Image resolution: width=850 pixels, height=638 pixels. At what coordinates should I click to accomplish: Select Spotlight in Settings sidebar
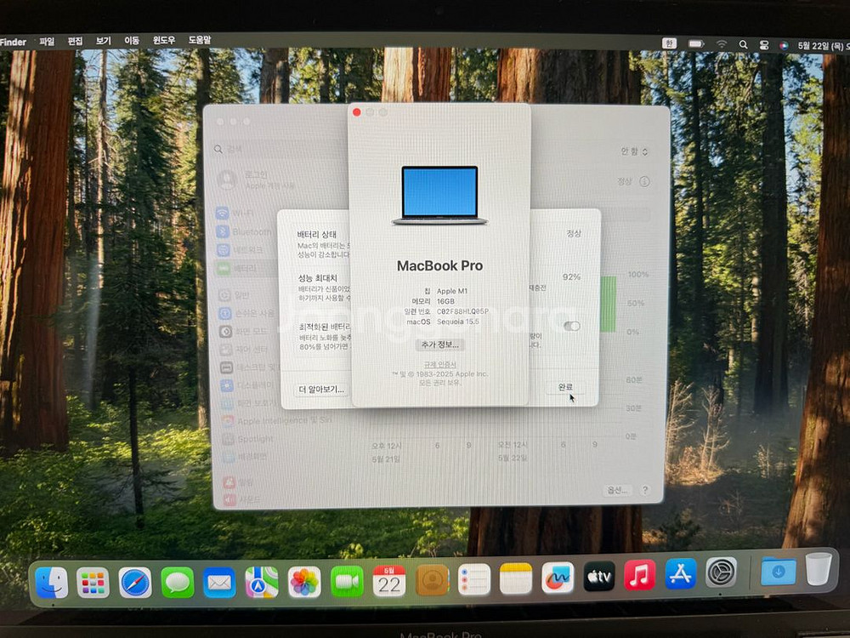coord(249,439)
